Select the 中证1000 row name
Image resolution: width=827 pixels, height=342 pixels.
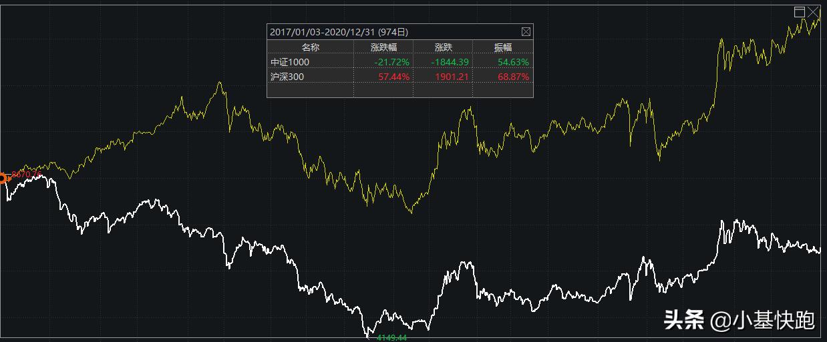(x=290, y=62)
